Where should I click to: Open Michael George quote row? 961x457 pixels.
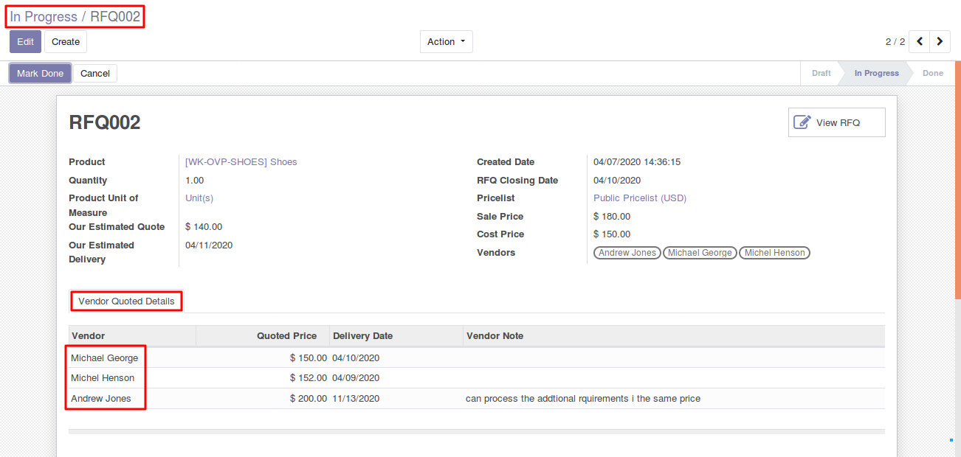105,358
